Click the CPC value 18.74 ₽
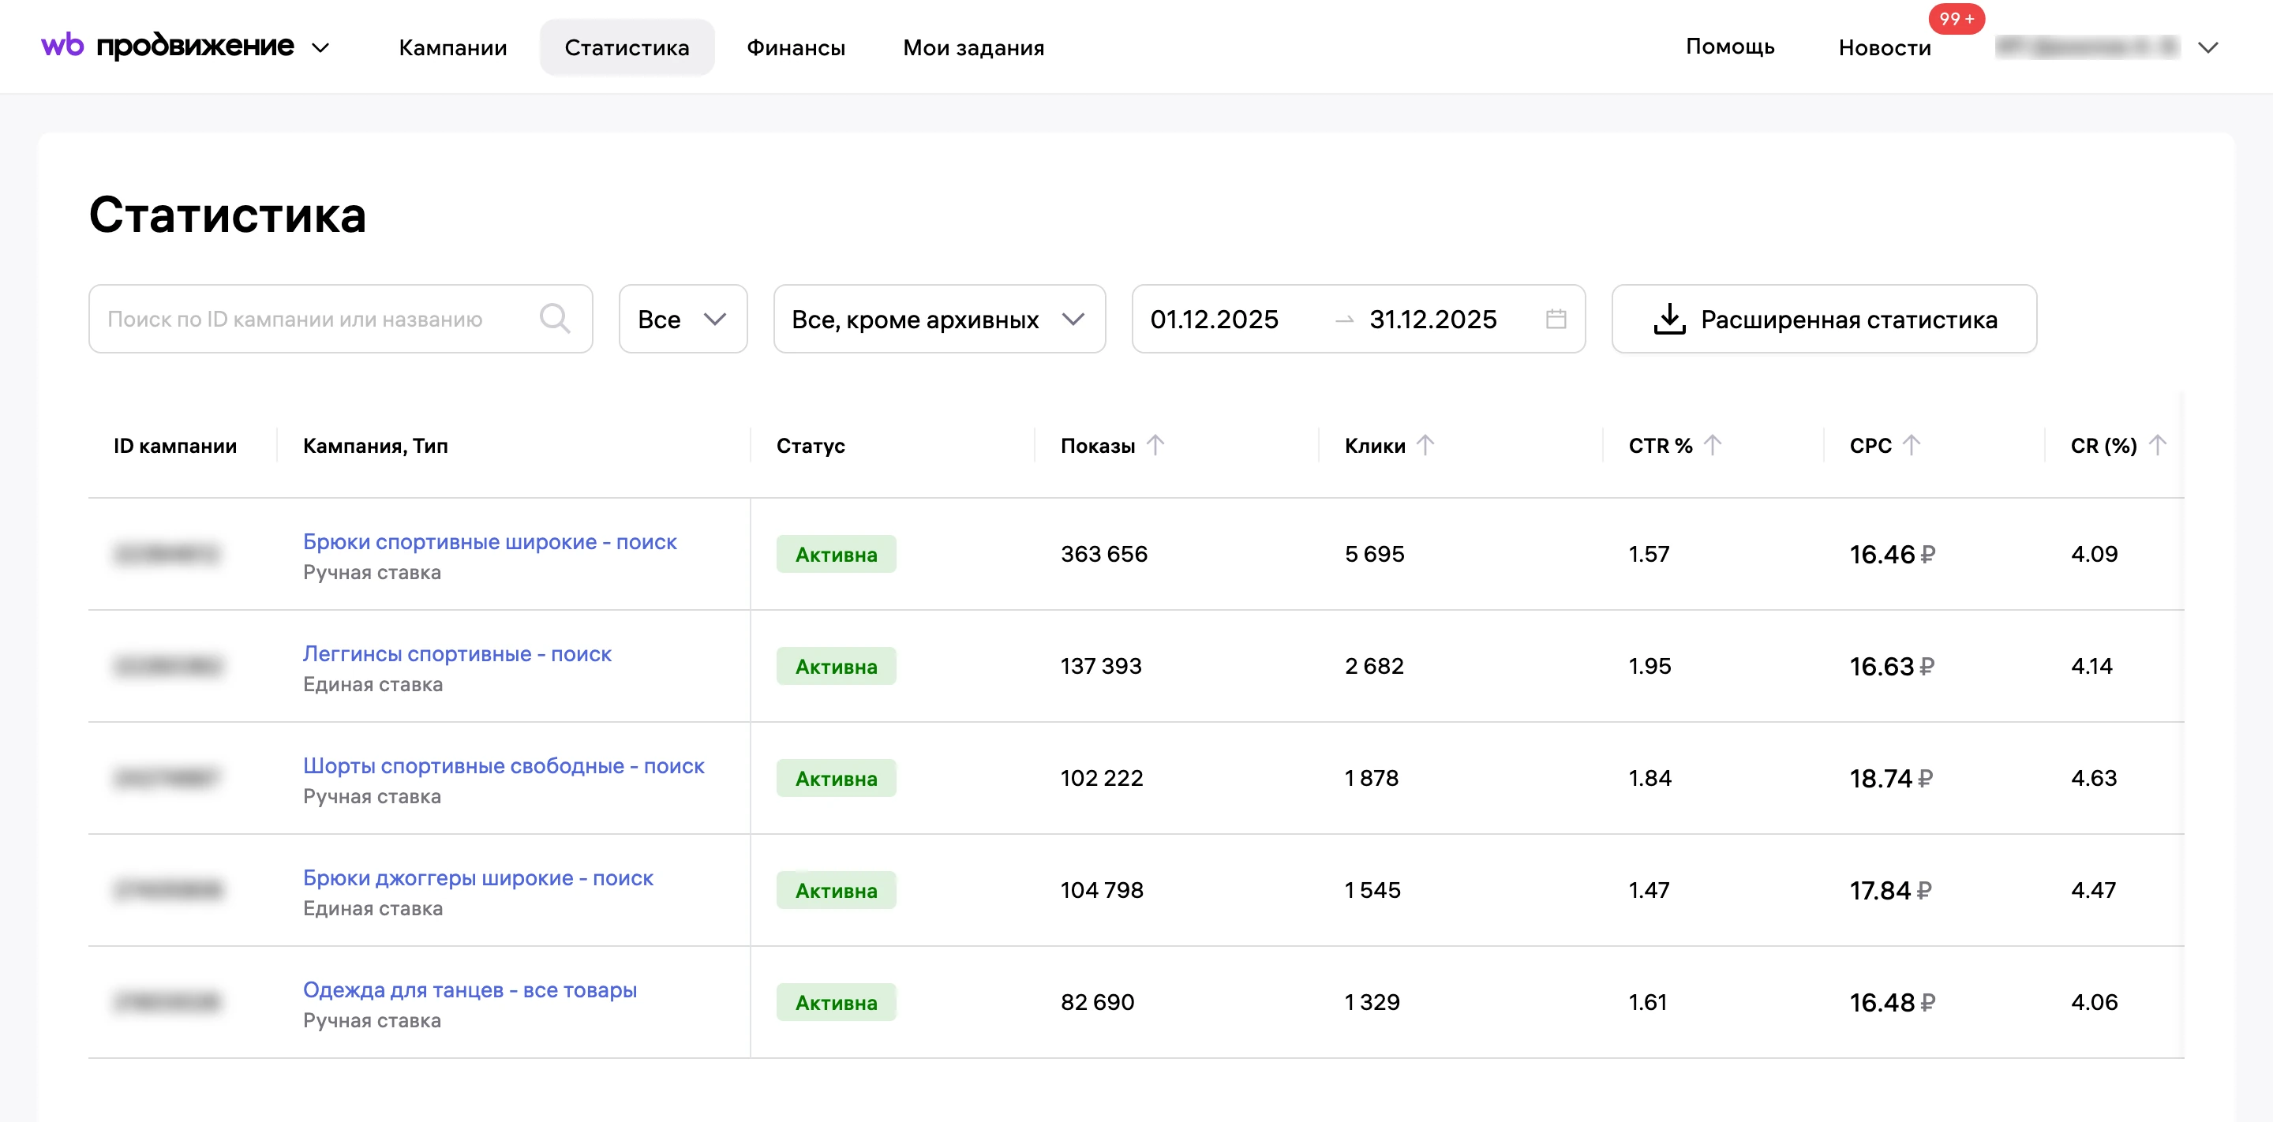Image resolution: width=2273 pixels, height=1122 pixels. (x=1890, y=778)
